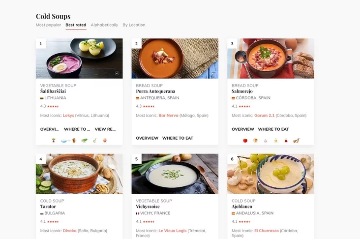360x239 pixels.
Task: Open the Tarator soup photo
Action: [79, 174]
